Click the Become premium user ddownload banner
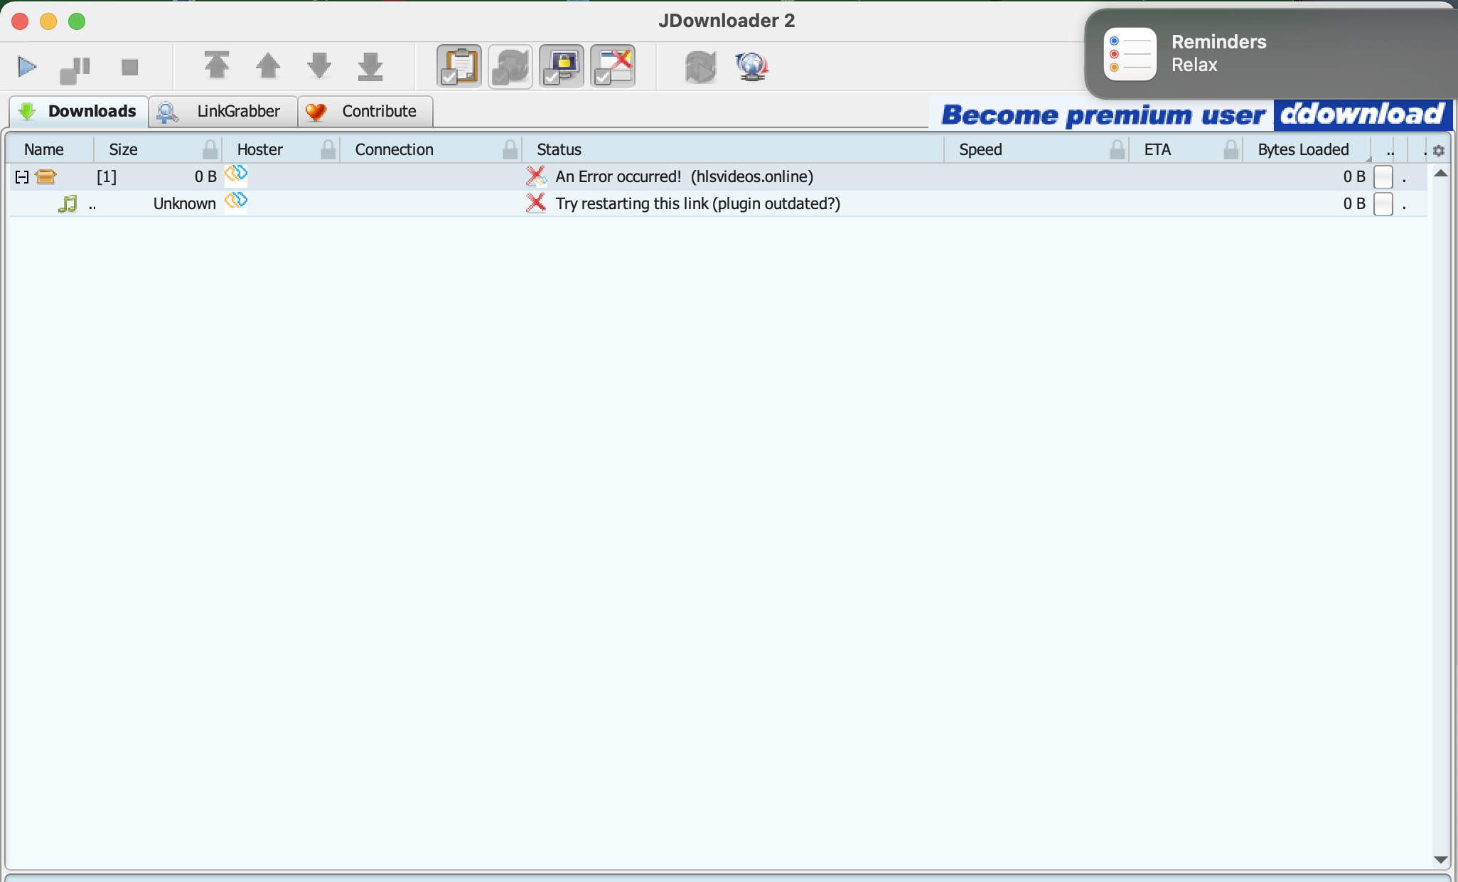1458x882 pixels. (x=1191, y=115)
